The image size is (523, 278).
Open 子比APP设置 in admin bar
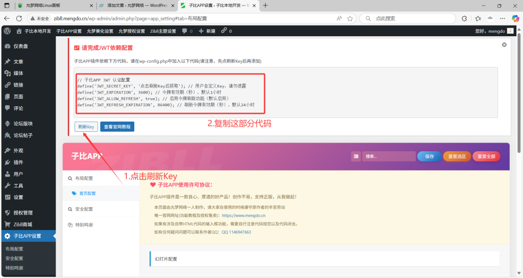pyautogui.click(x=69, y=31)
